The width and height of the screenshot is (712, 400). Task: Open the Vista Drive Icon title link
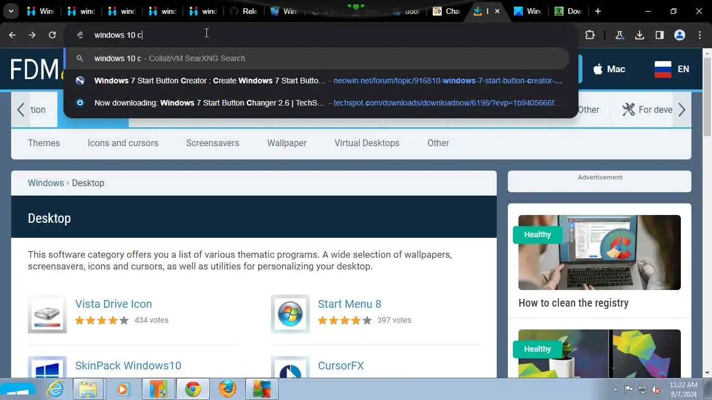point(113,304)
